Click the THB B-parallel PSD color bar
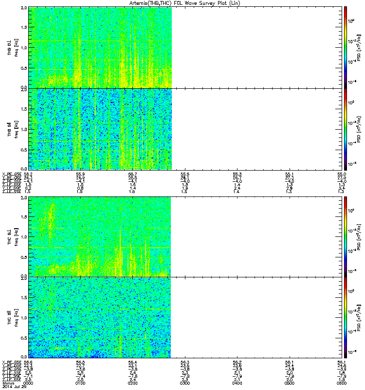 pyautogui.click(x=346, y=129)
